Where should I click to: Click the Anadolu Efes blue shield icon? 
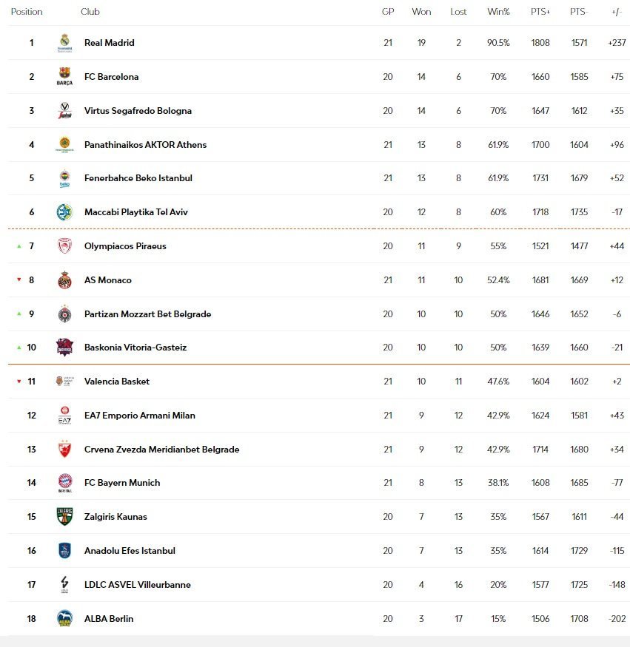click(x=64, y=550)
